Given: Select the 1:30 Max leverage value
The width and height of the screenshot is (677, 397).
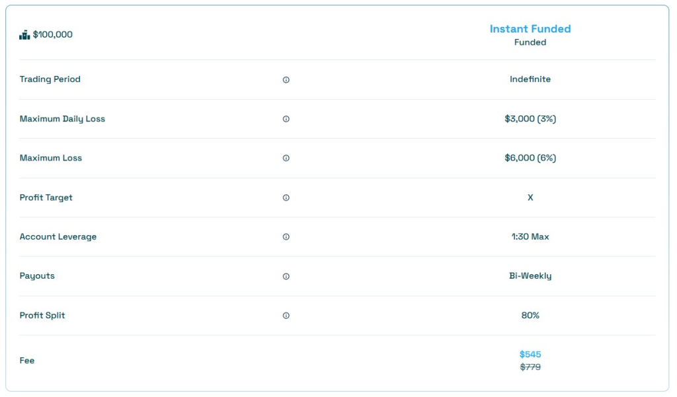Looking at the screenshot, I should pos(530,236).
